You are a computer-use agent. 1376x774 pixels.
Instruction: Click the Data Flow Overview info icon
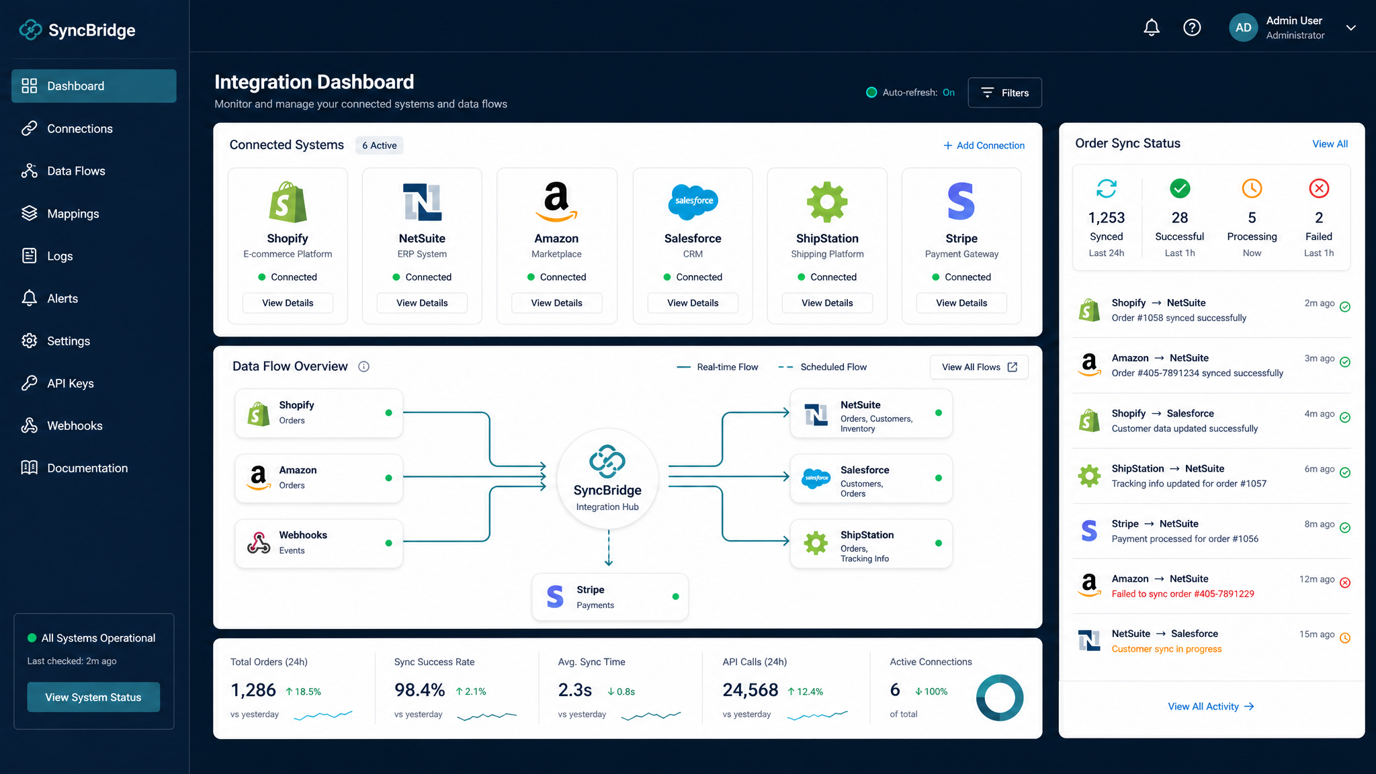pos(363,366)
